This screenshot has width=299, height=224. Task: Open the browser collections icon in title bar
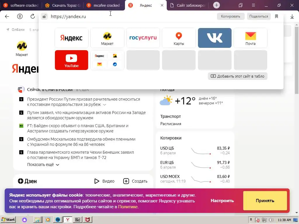click(x=241, y=5)
